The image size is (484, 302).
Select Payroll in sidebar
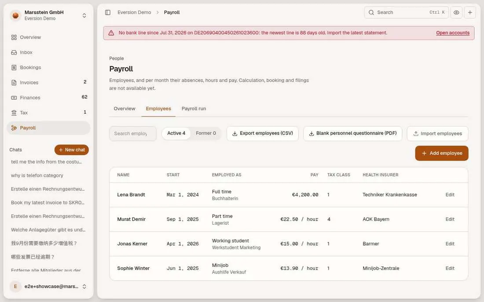[48, 128]
